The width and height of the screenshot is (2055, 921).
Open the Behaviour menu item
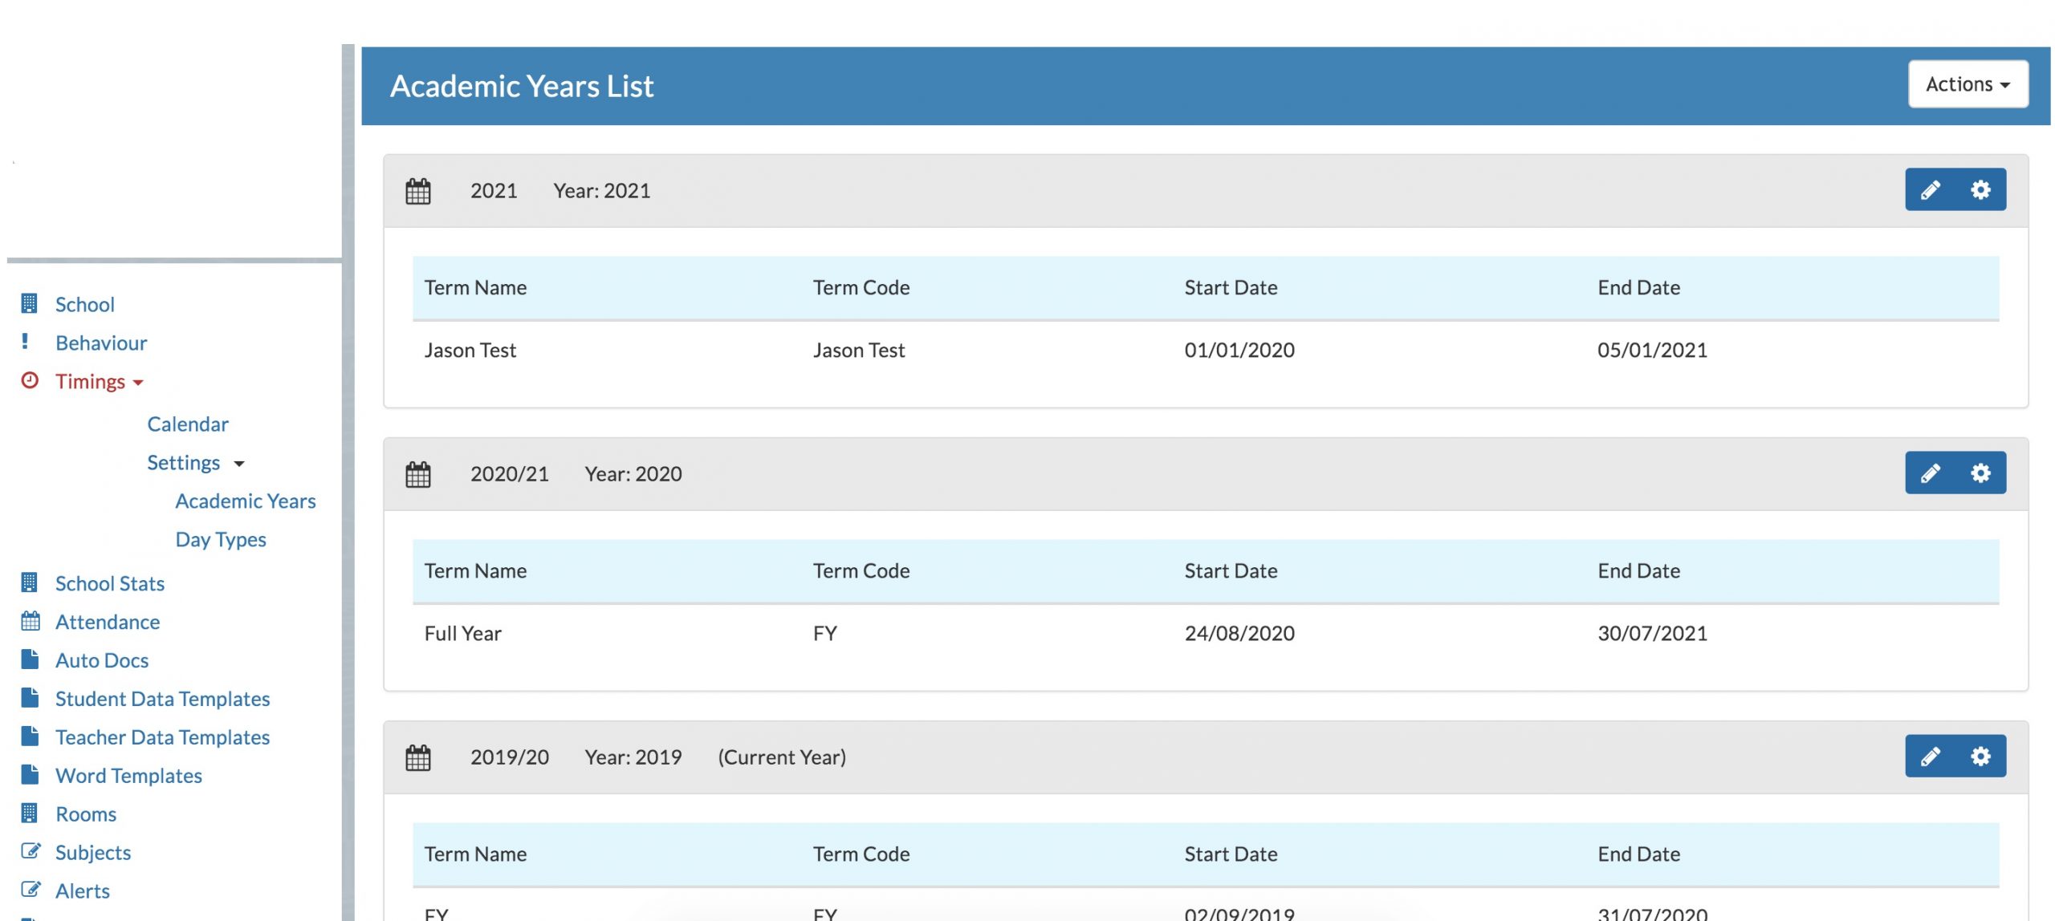101,343
